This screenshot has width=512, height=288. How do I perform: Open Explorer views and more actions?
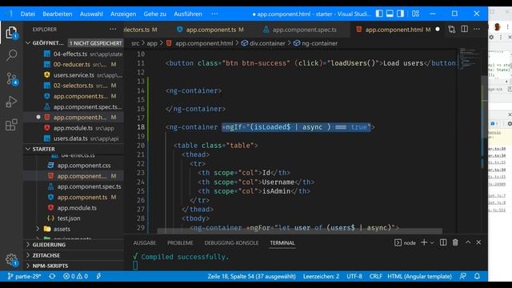[x=113, y=30]
